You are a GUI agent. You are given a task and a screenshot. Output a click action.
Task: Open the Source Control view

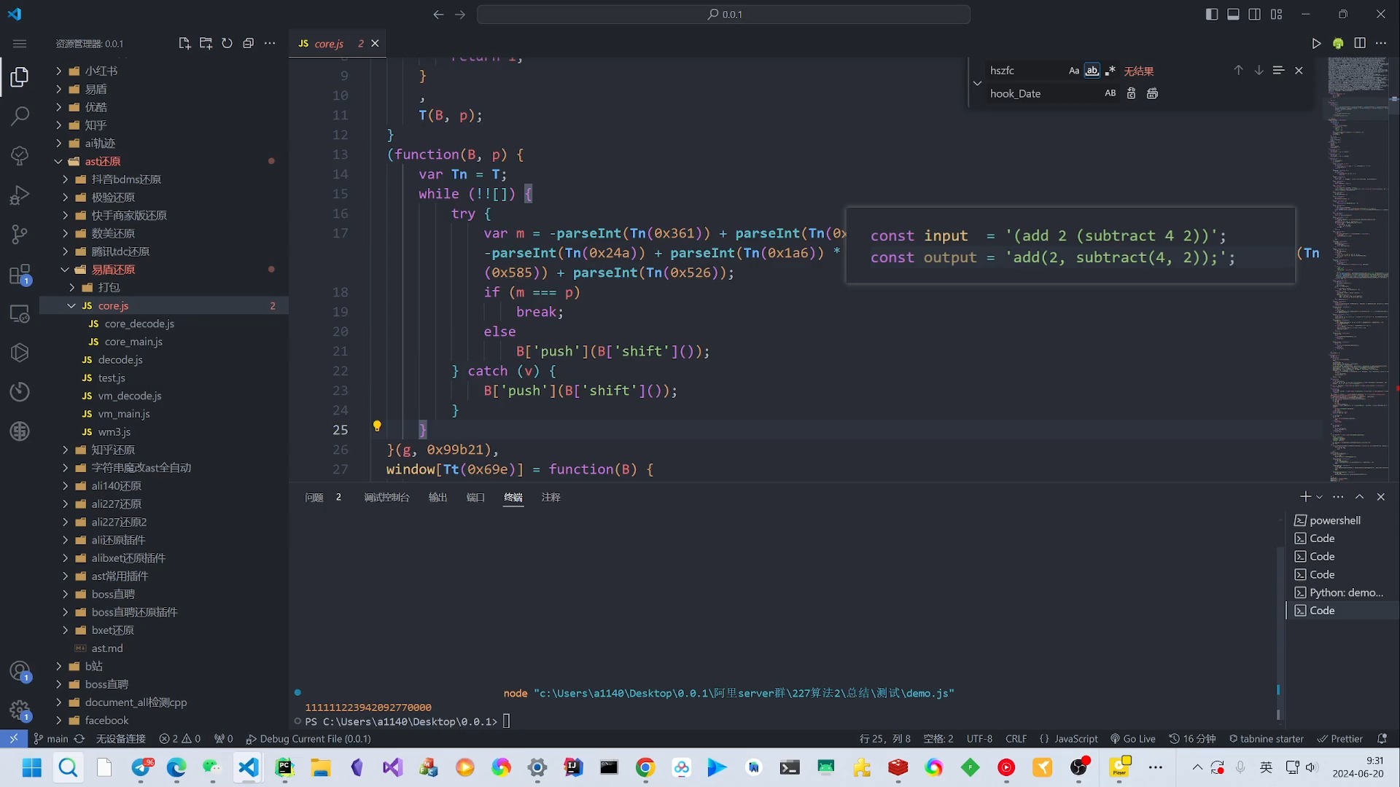point(20,234)
